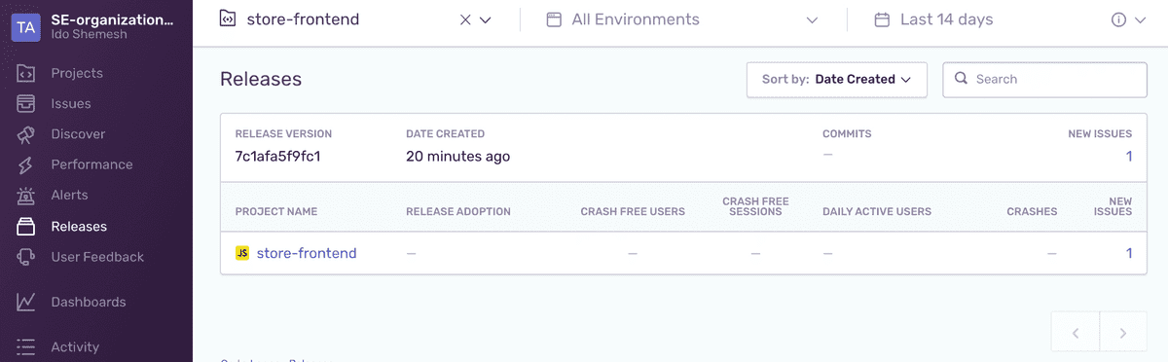Go to Issues in the sidebar

pyautogui.click(x=71, y=104)
